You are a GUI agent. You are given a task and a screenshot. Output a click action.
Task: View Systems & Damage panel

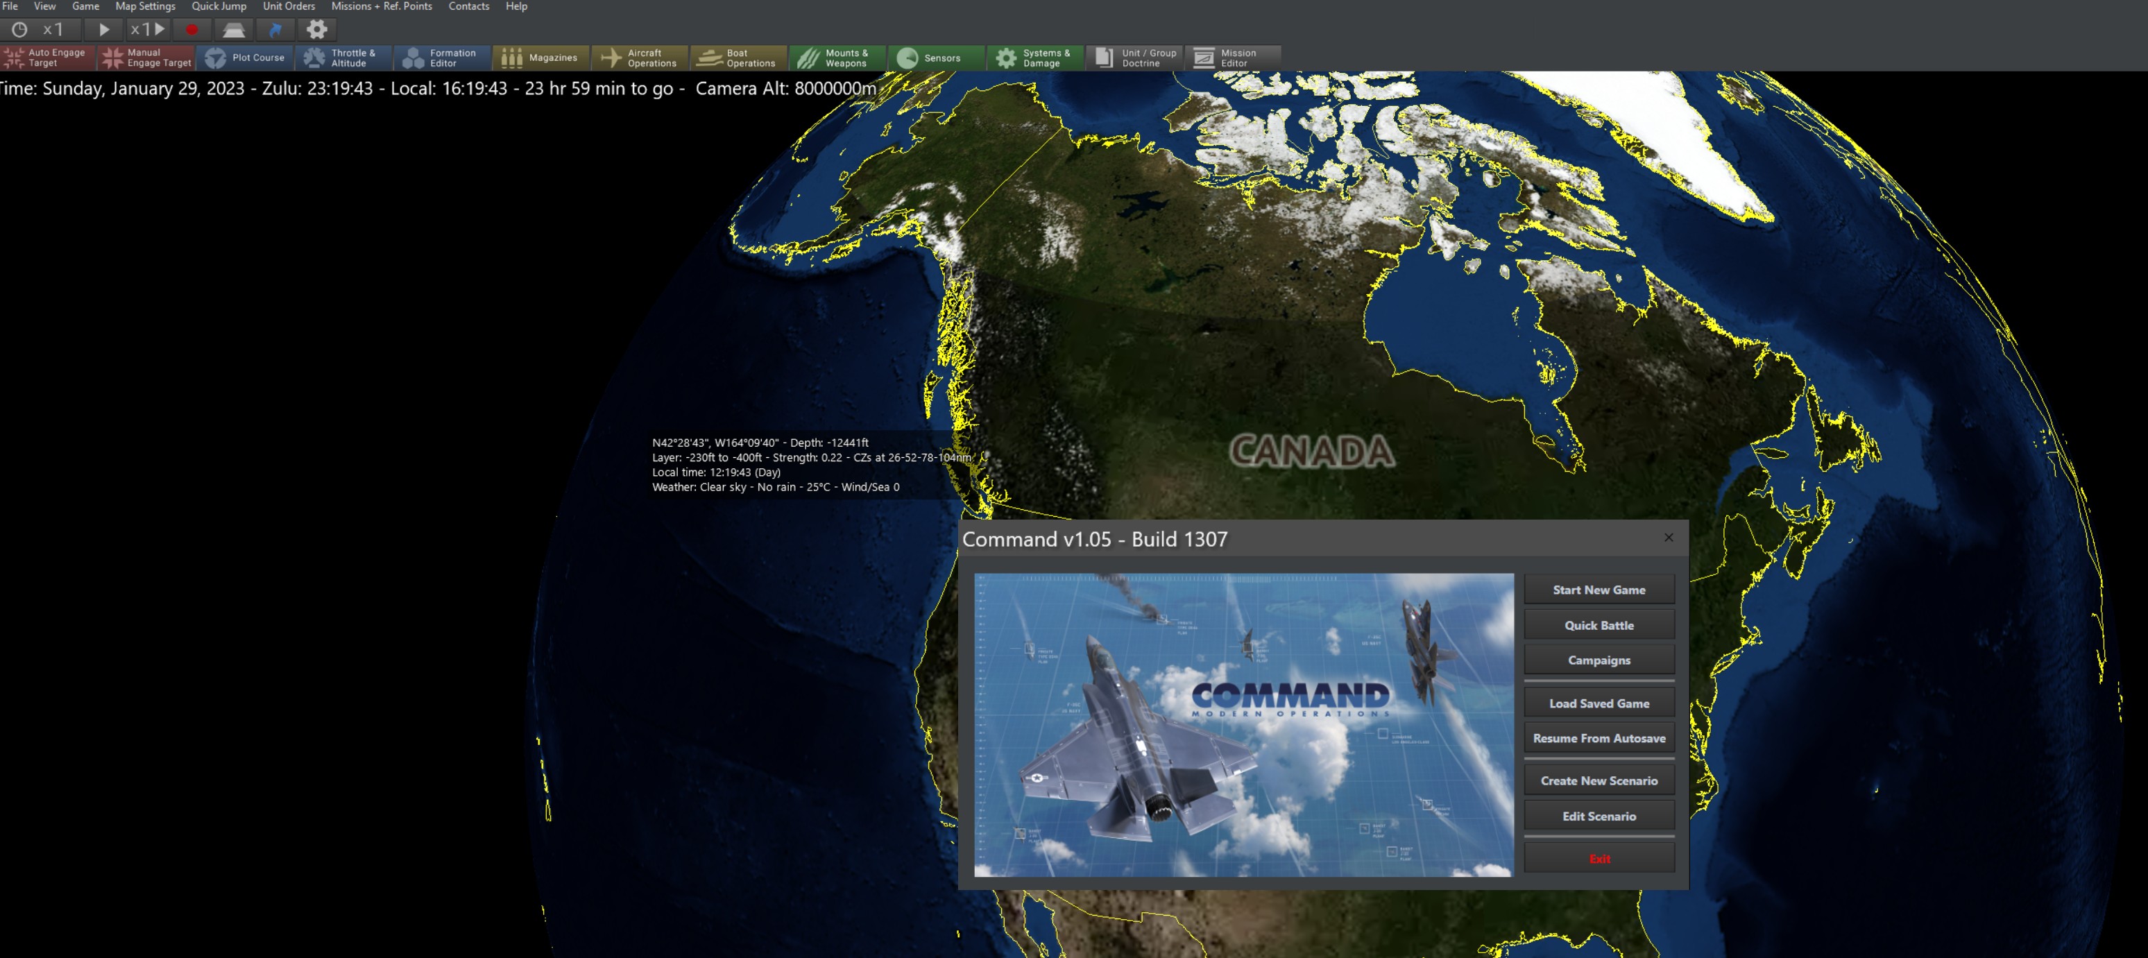(x=1035, y=58)
